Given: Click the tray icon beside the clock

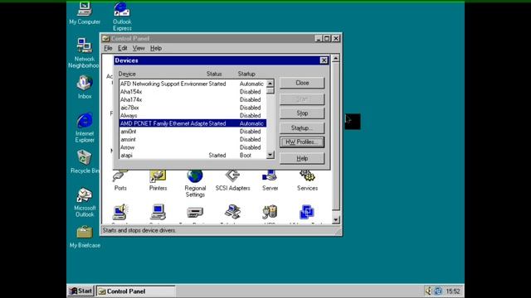Looking at the screenshot, I should [438, 291].
